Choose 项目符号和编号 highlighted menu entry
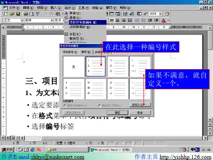 [x=85, y=22]
